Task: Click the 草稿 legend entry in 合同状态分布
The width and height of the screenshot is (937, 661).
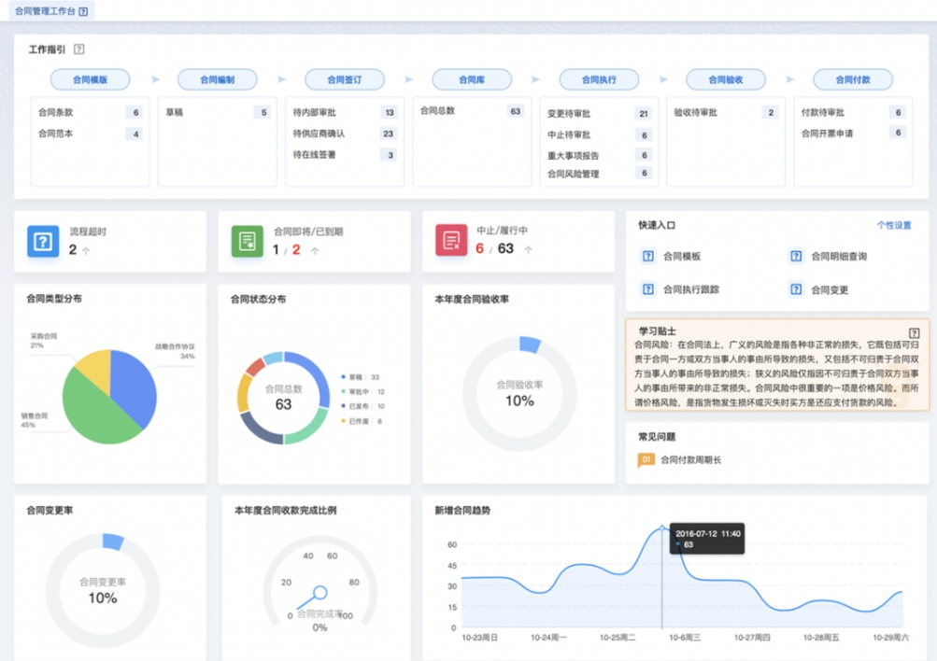Action: point(360,377)
